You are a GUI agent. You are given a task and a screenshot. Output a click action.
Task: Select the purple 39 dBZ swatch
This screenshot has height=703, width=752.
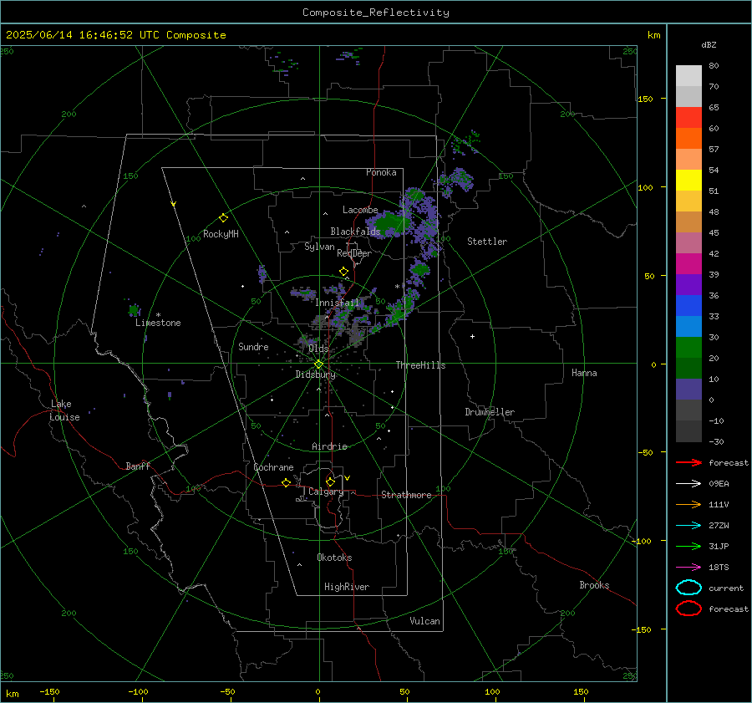click(688, 285)
